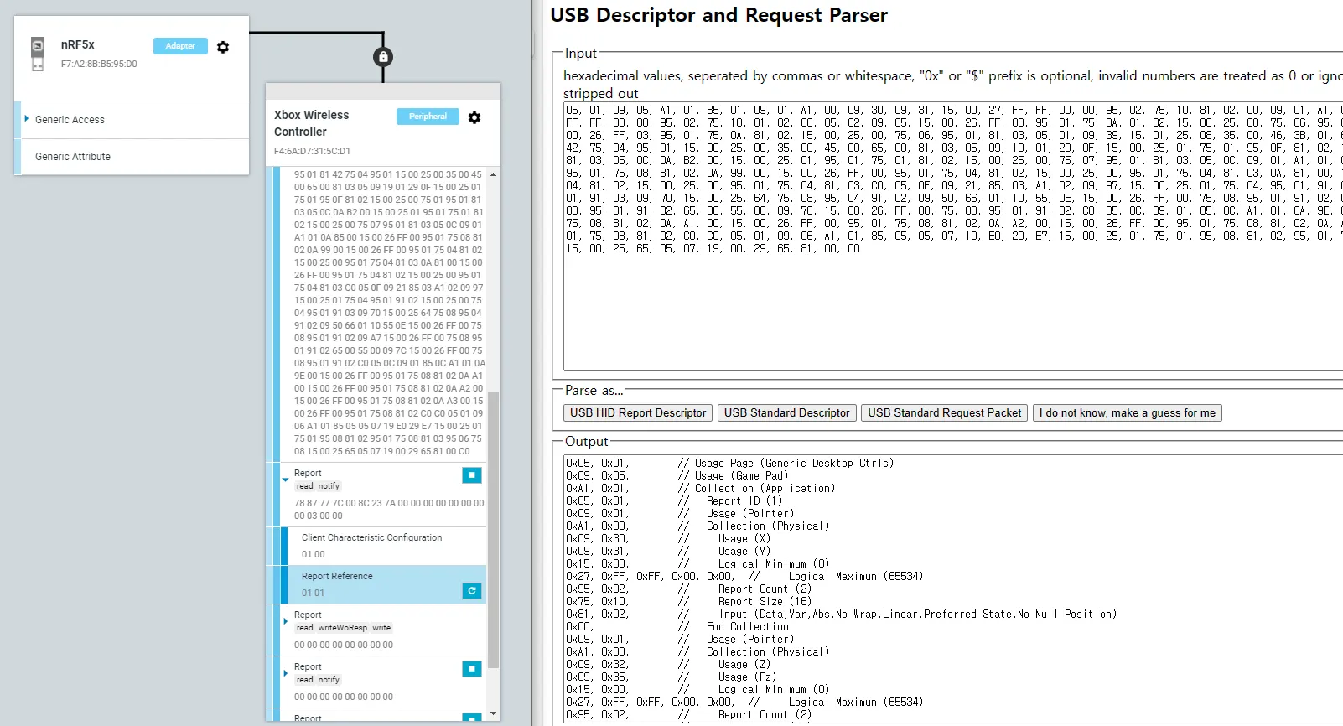
Task: Click the Adapter badge on nRF5x
Action: click(x=180, y=46)
